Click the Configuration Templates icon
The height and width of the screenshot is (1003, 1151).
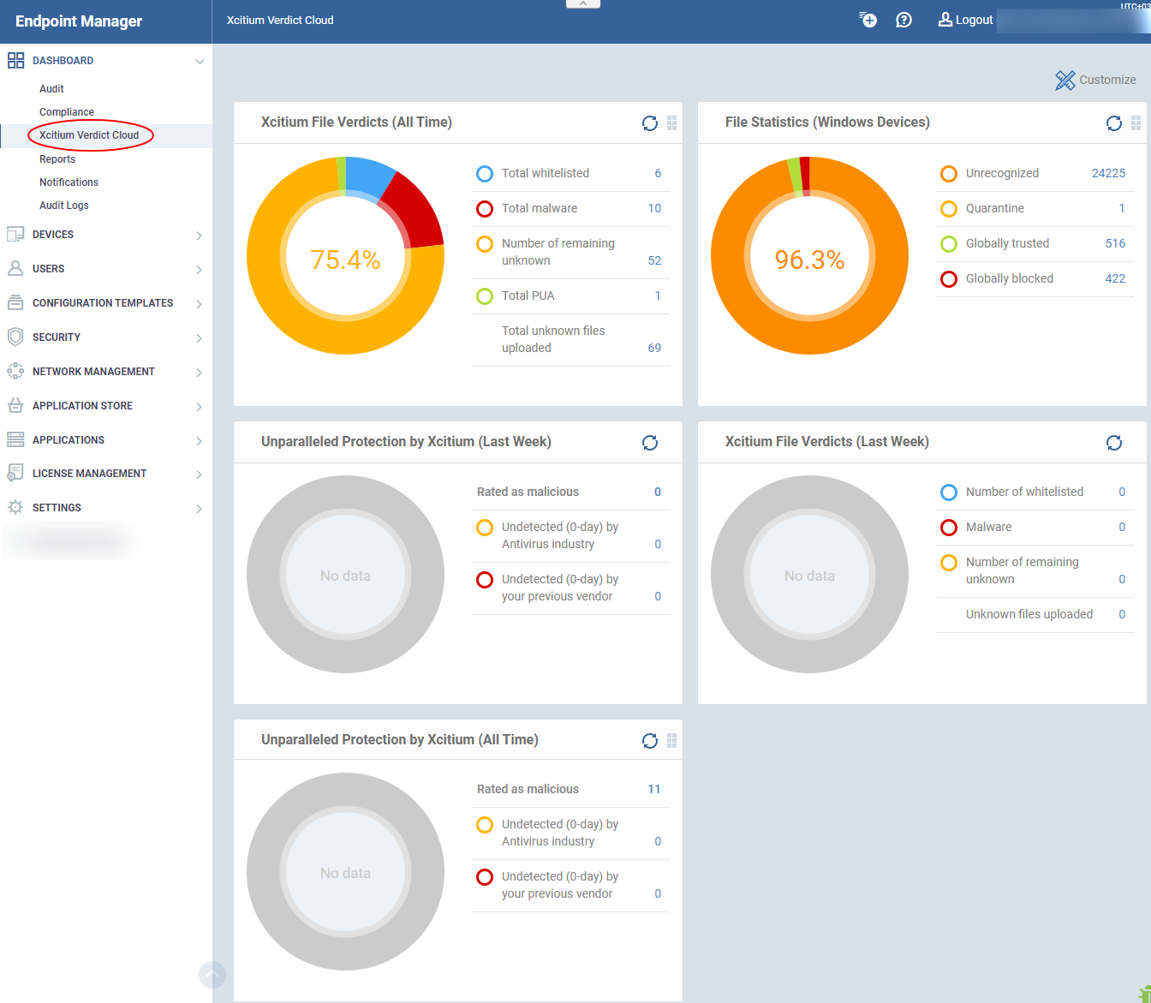15,303
